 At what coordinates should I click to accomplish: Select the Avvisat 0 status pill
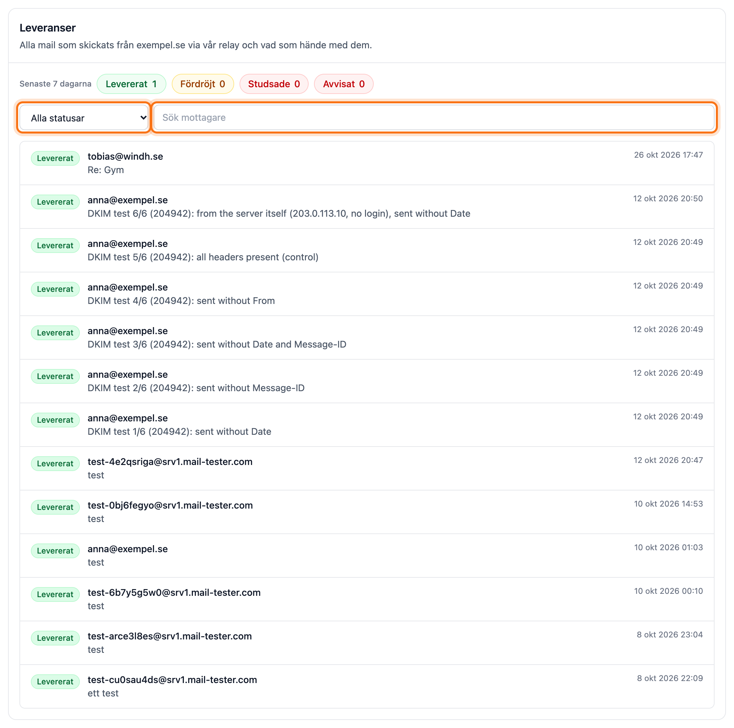pos(344,84)
